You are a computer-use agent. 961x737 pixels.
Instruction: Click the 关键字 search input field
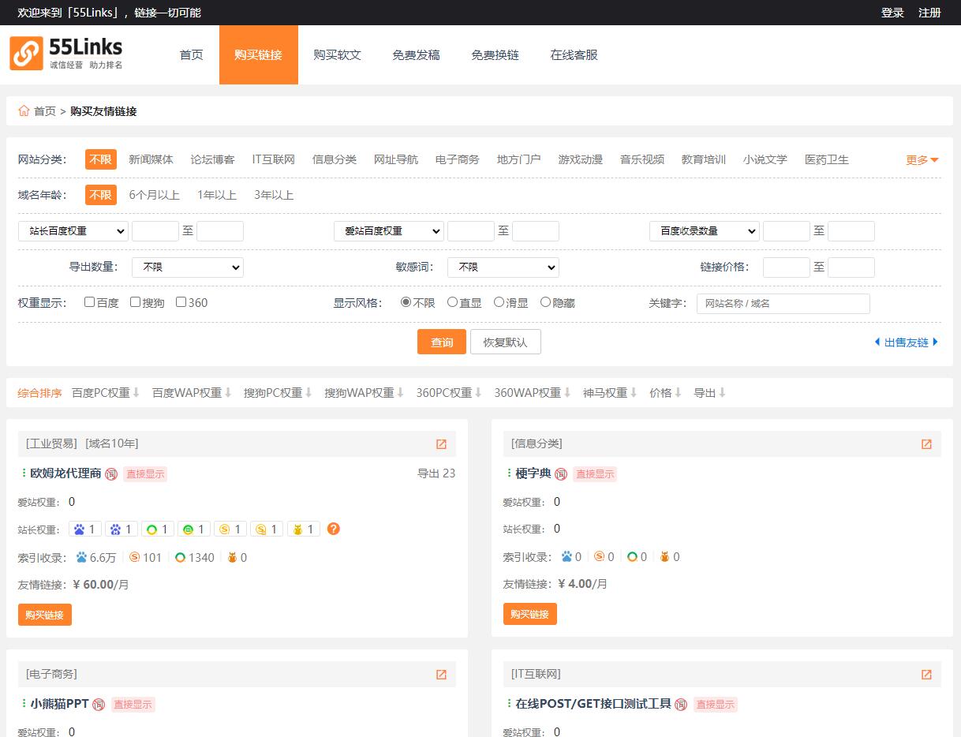coord(783,304)
